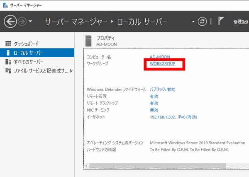The width and height of the screenshot is (249, 177).
Task: Click the 192.168.1.202 Ethernet link
Action: (x=173, y=117)
